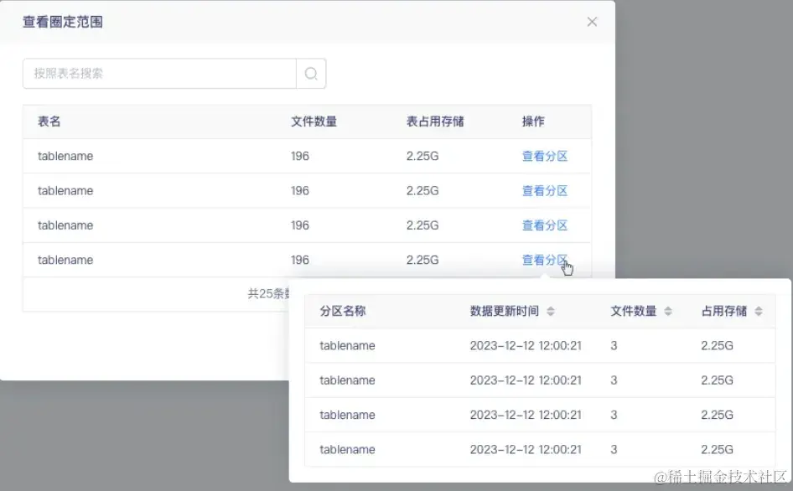Select 2.25G in last partition popover row
The width and height of the screenshot is (793, 491).
(x=718, y=450)
